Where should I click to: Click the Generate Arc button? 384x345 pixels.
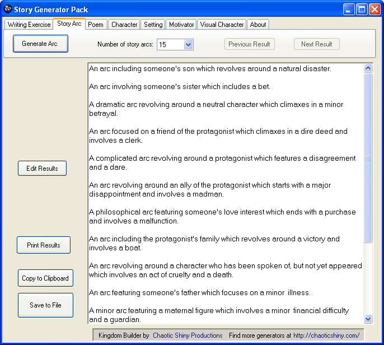pos(40,44)
